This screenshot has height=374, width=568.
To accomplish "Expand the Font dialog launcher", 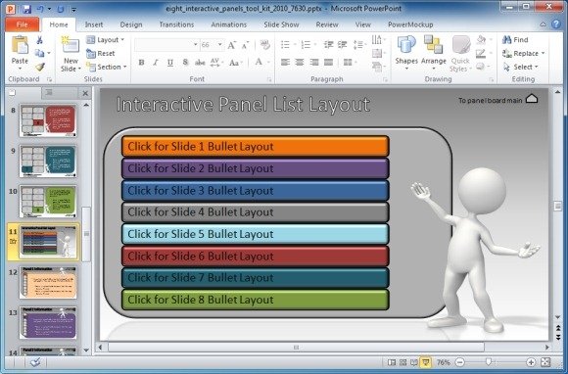I will [269, 79].
